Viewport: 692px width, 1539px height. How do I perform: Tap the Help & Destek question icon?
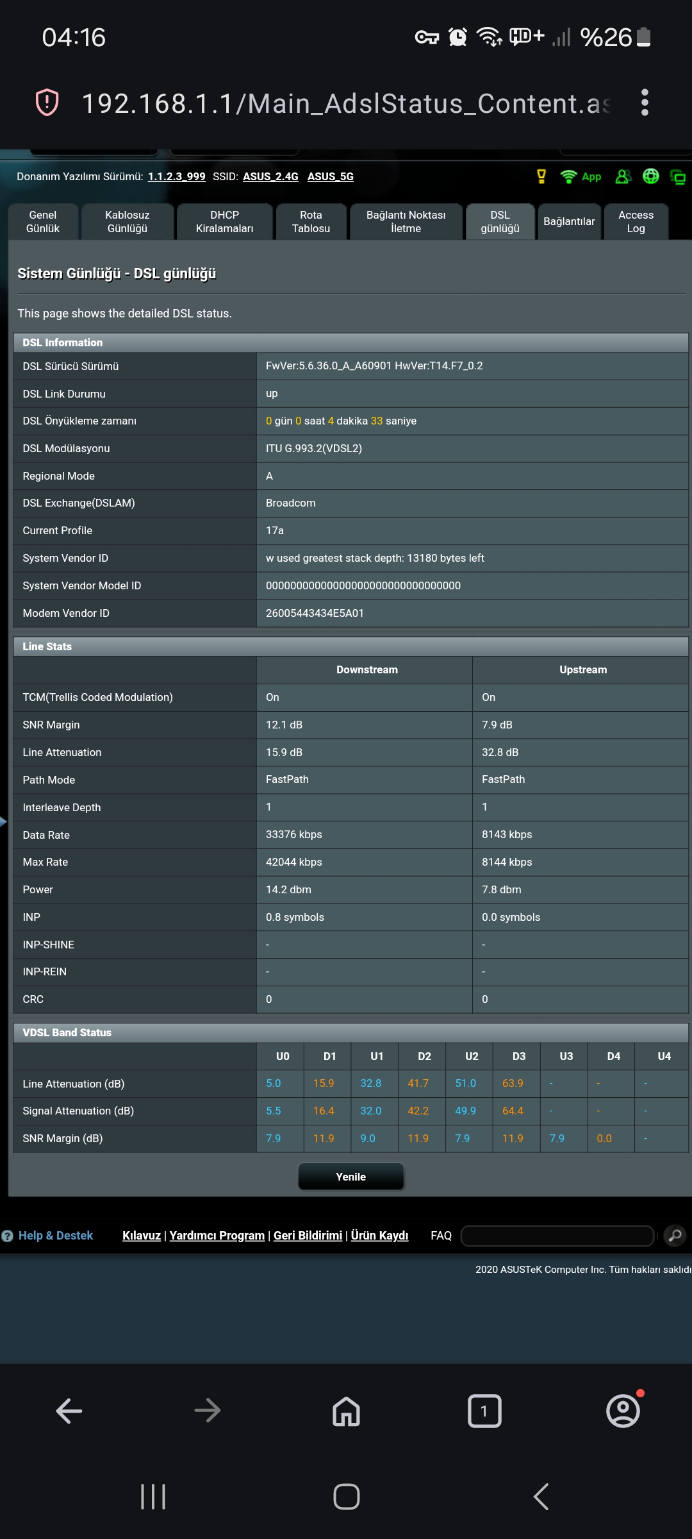[x=8, y=1236]
